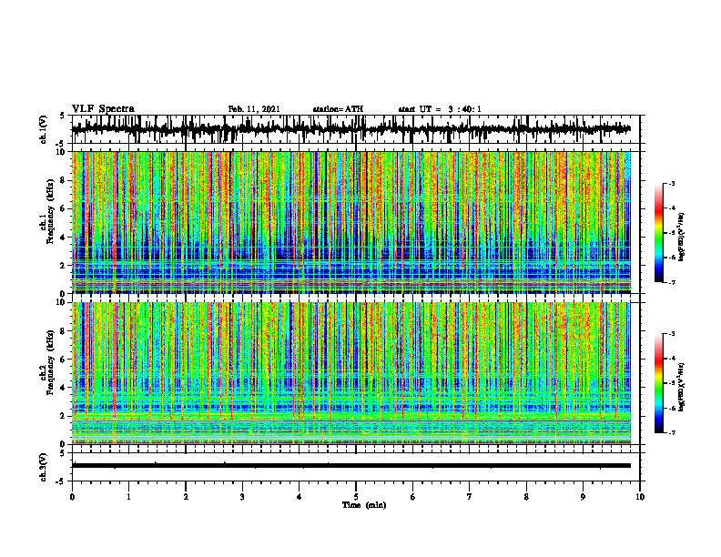Click the "4" kHz tick on ch.2 frequency axis

[64, 388]
